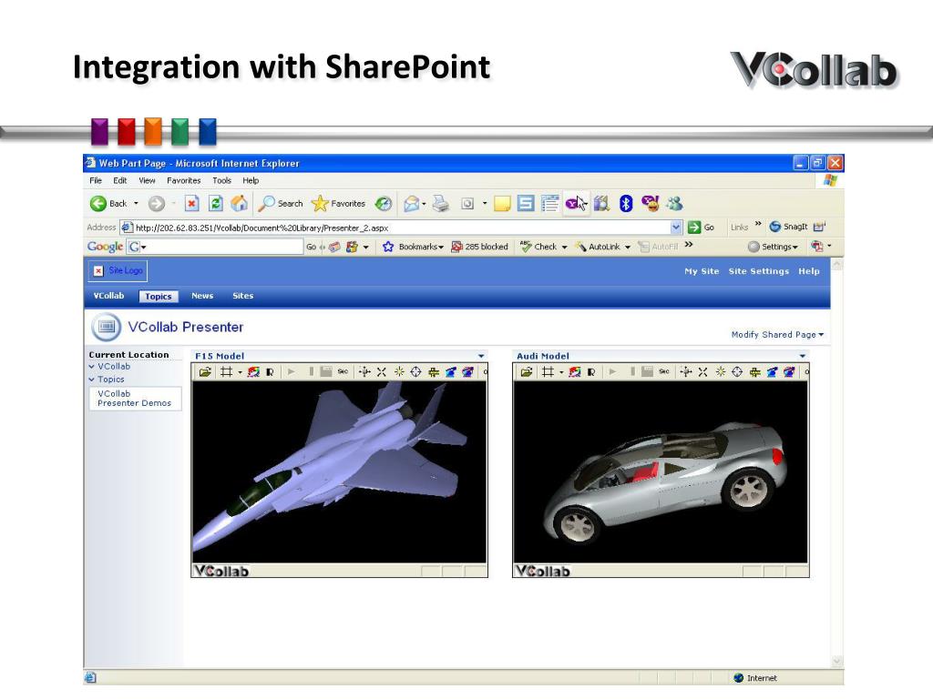Click the browser Back button
The height and width of the screenshot is (699, 933).
click(x=108, y=204)
